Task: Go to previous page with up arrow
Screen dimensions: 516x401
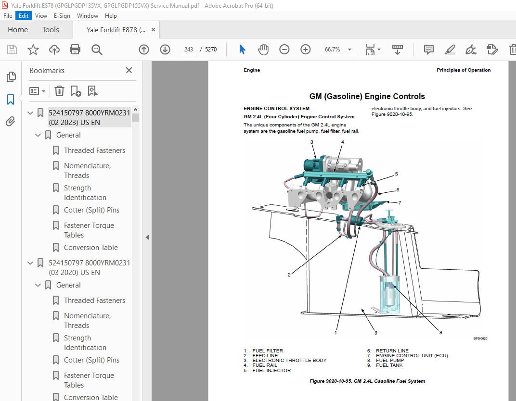Action: pos(144,50)
